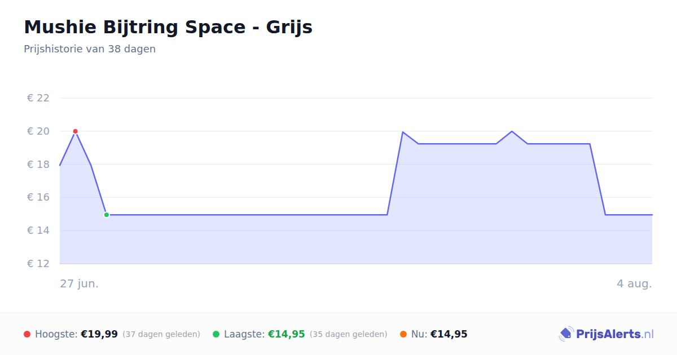The height and width of the screenshot is (355, 677).
Task: Click the € 22 y-axis label
Action: coord(38,98)
